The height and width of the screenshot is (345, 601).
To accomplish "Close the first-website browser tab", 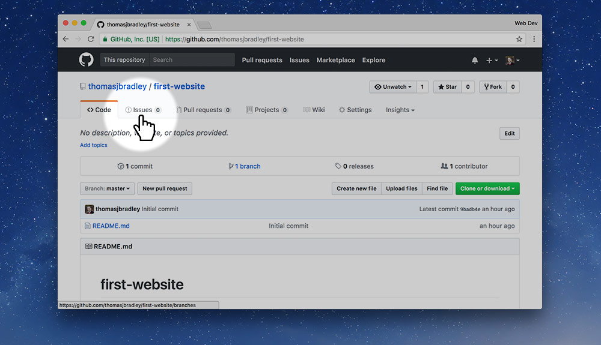I will 189,25.
